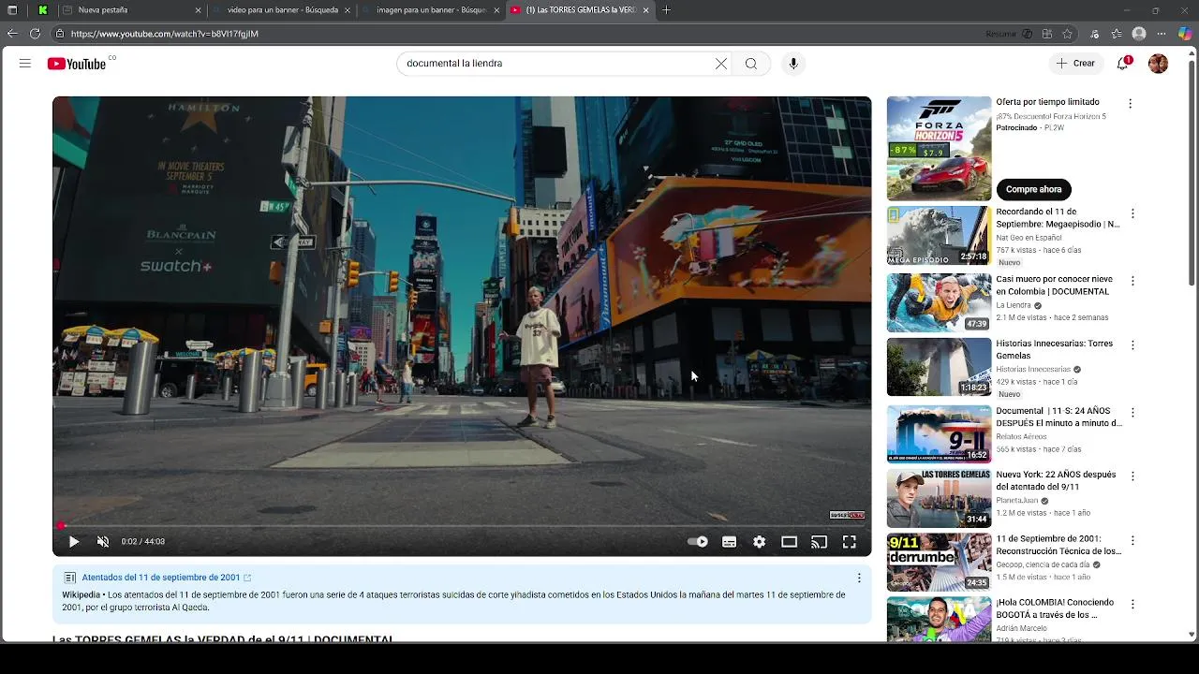Open the Copilot sidebar icon
Viewport: 1199px width, 674px height.
pos(1185,34)
